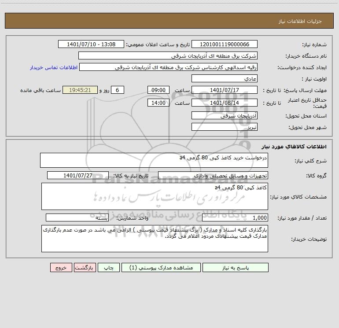
Task: Click the label شماره نیاز:
Action: [314, 44]
